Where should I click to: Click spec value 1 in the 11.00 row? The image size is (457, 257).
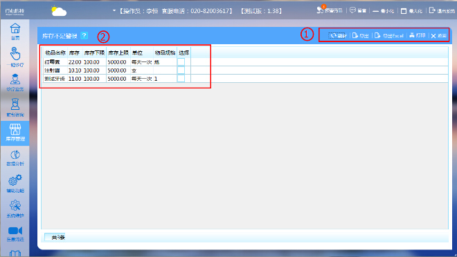[156, 79]
